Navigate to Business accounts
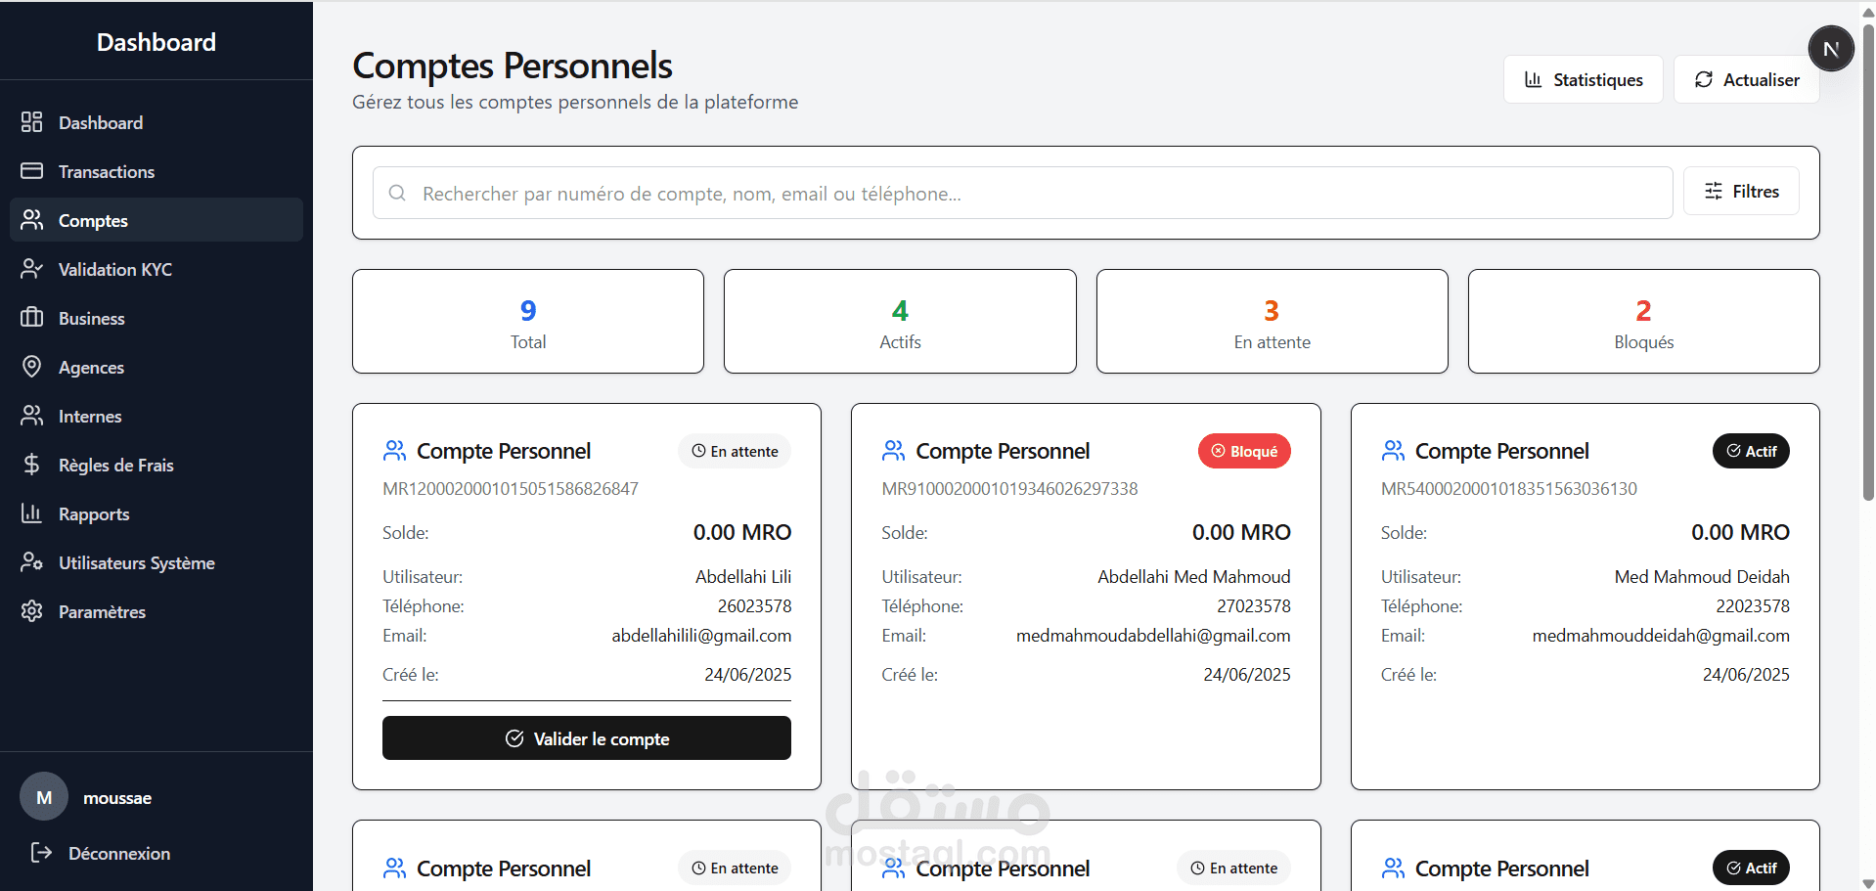The width and height of the screenshot is (1876, 891). click(156, 318)
